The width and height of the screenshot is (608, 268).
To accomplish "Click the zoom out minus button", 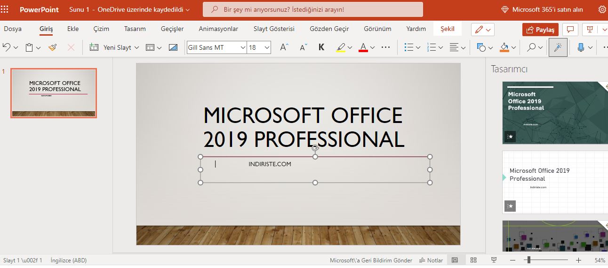I will pyautogui.click(x=512, y=260).
